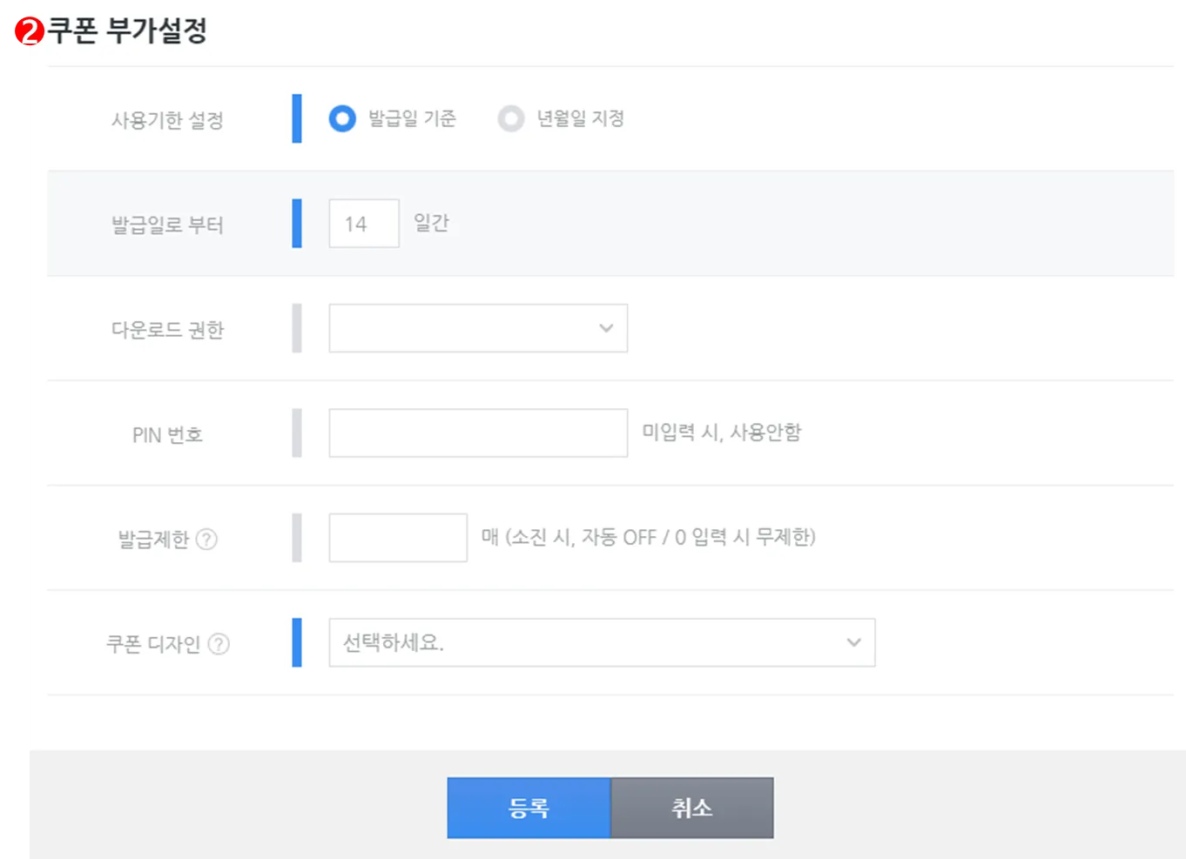The height and width of the screenshot is (859, 1186).
Task: Click the chevron arrow in 다운로드 권한 dropdown
Action: pos(606,328)
